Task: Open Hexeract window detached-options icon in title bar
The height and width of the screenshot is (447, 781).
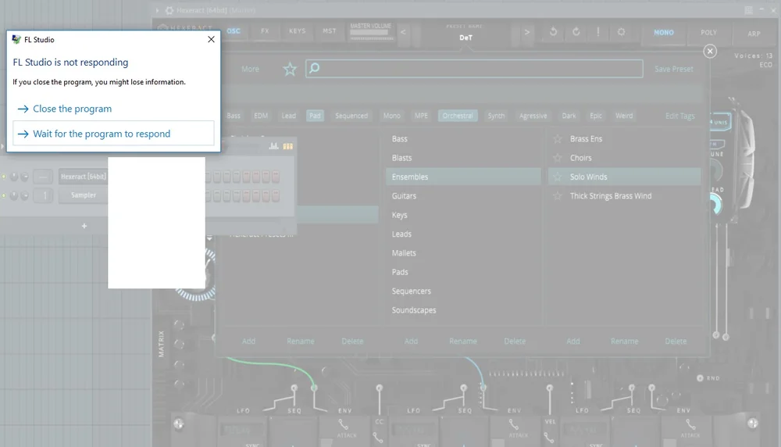Action: (748, 10)
